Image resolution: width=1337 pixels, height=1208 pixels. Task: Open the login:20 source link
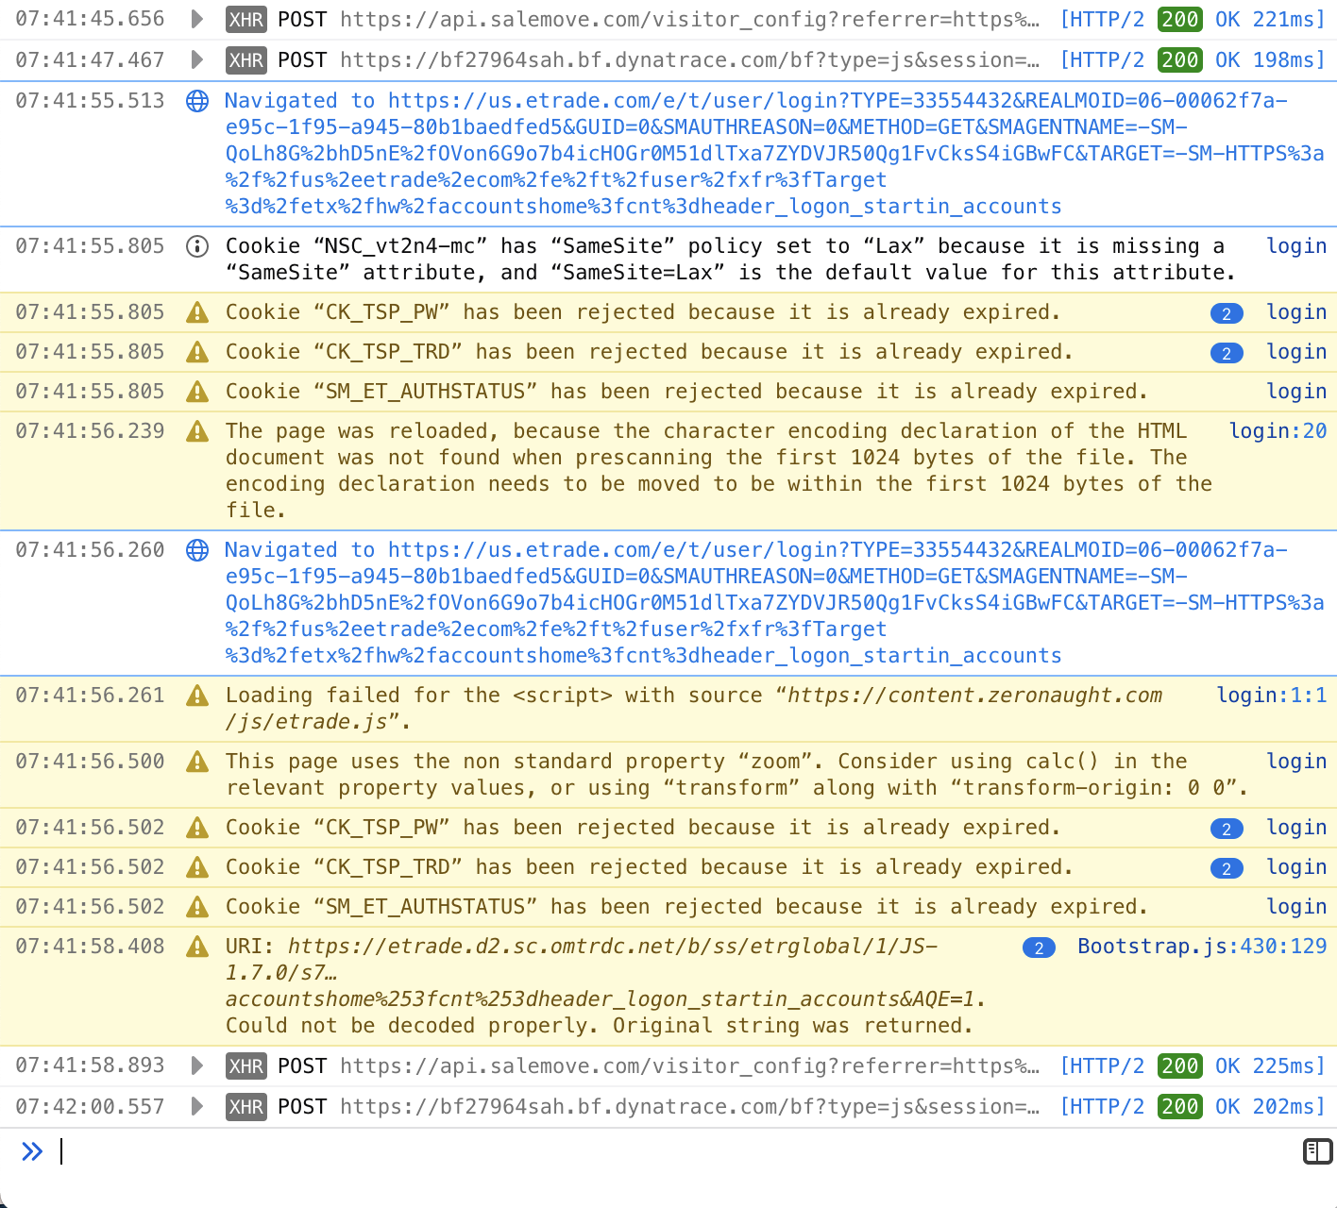point(1278,431)
